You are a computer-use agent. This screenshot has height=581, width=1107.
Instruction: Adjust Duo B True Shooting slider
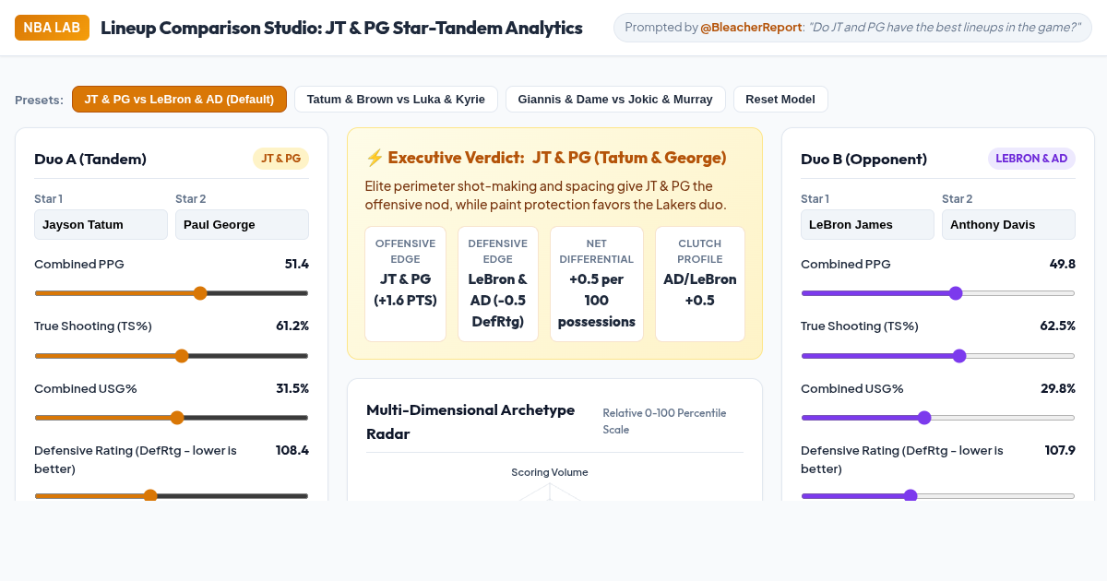[938, 356]
